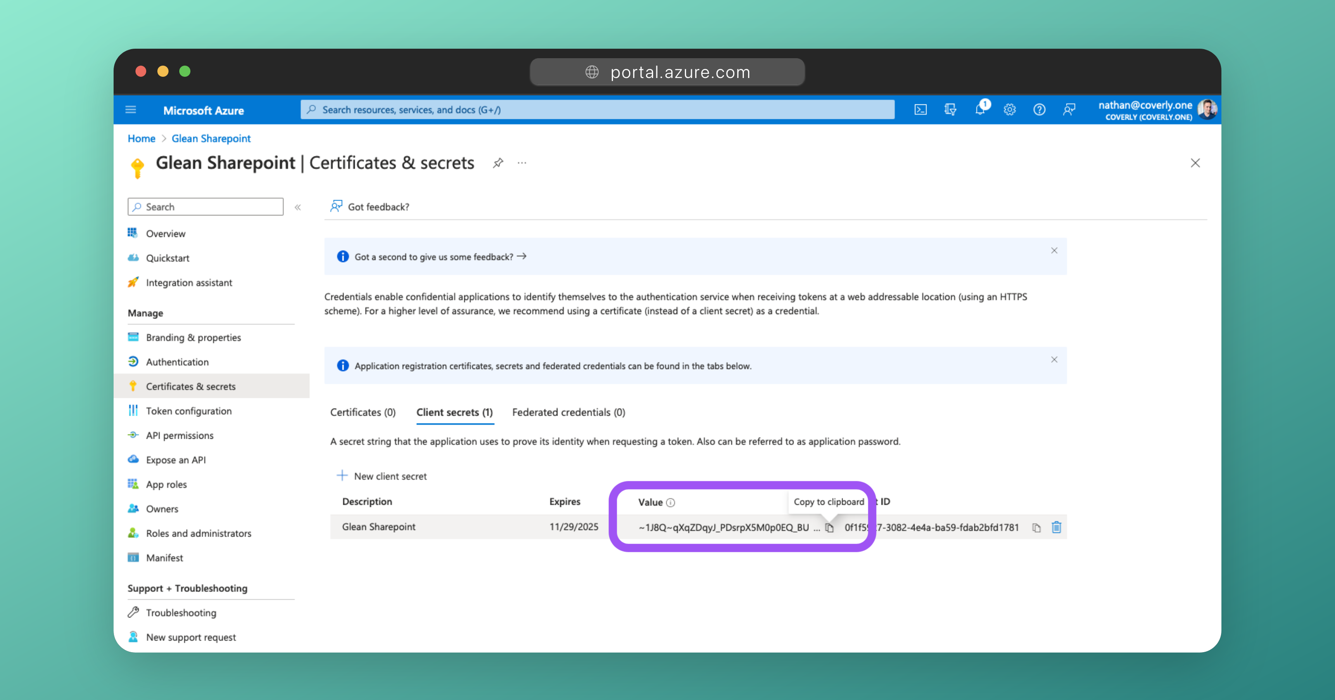Image resolution: width=1335 pixels, height=700 pixels.
Task: Pin the Certificates & secrets blade
Action: 497,163
